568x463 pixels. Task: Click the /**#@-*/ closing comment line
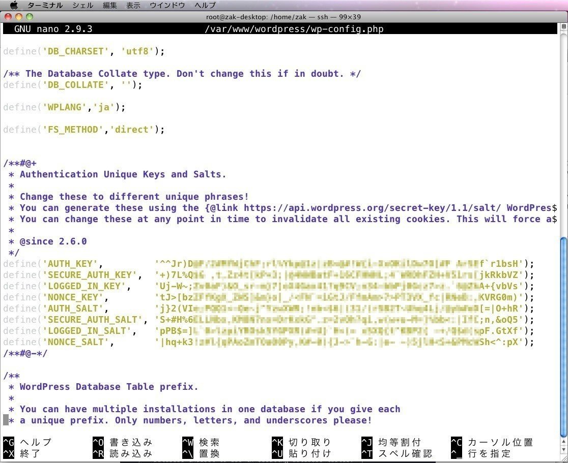[25, 354]
